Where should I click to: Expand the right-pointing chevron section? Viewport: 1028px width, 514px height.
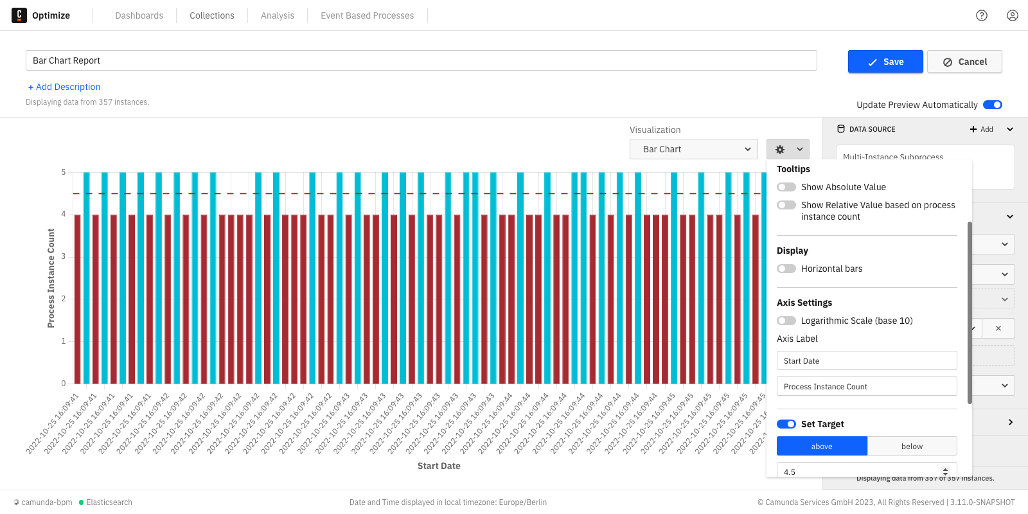[x=1010, y=422]
